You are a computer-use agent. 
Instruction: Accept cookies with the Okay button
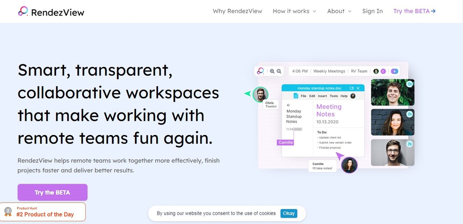(x=289, y=213)
